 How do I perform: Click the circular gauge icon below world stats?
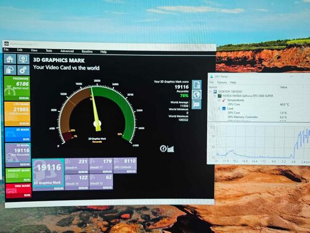coord(163,148)
